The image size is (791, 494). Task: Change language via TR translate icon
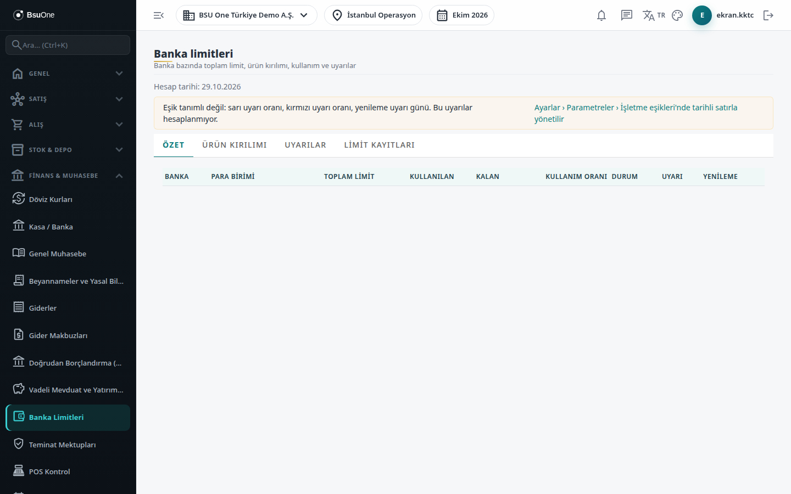click(x=654, y=15)
